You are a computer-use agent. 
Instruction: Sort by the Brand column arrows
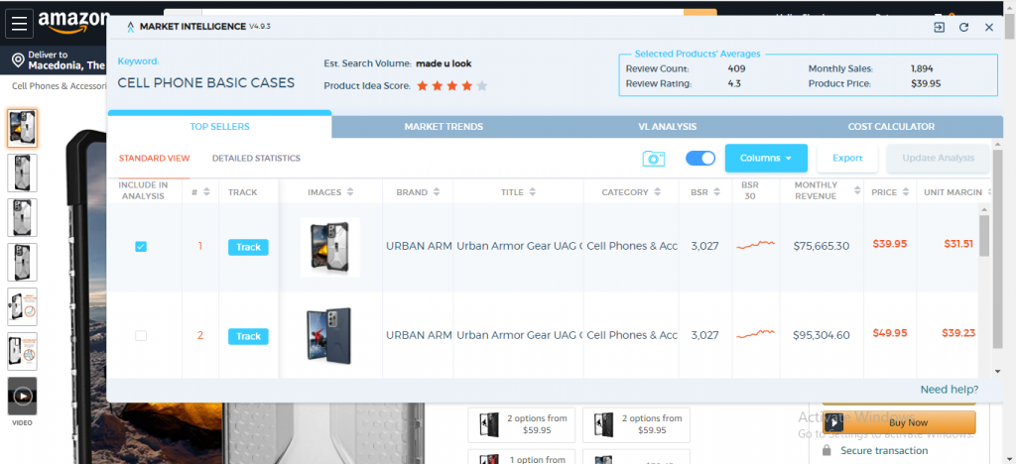(x=437, y=192)
